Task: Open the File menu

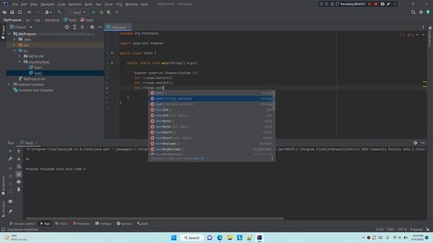Action: pyautogui.click(x=15, y=4)
